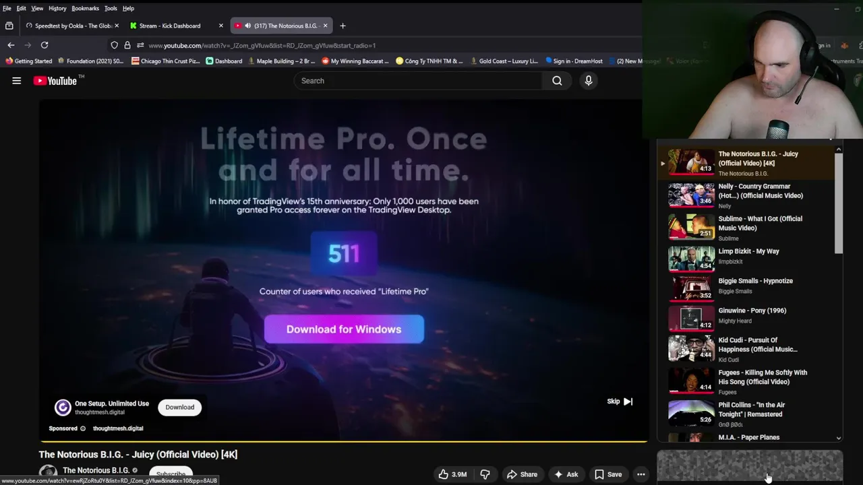Viewport: 863px width, 485px height.
Task: Reload the page with the refresh icon
Action: 44,45
